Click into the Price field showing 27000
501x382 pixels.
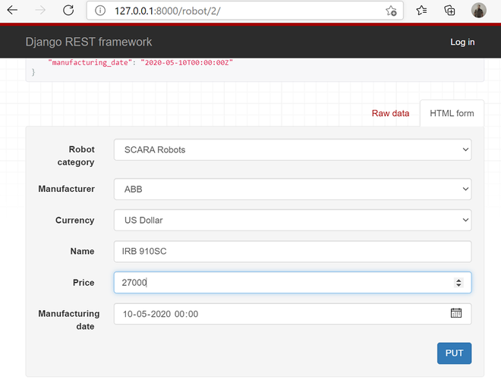tap(292, 283)
